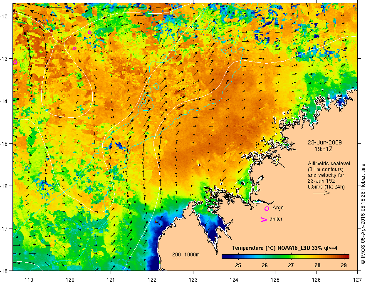The width and height of the screenshot is (366, 283).
Task: Click the colorbar label 27
Action: [x=291, y=265]
